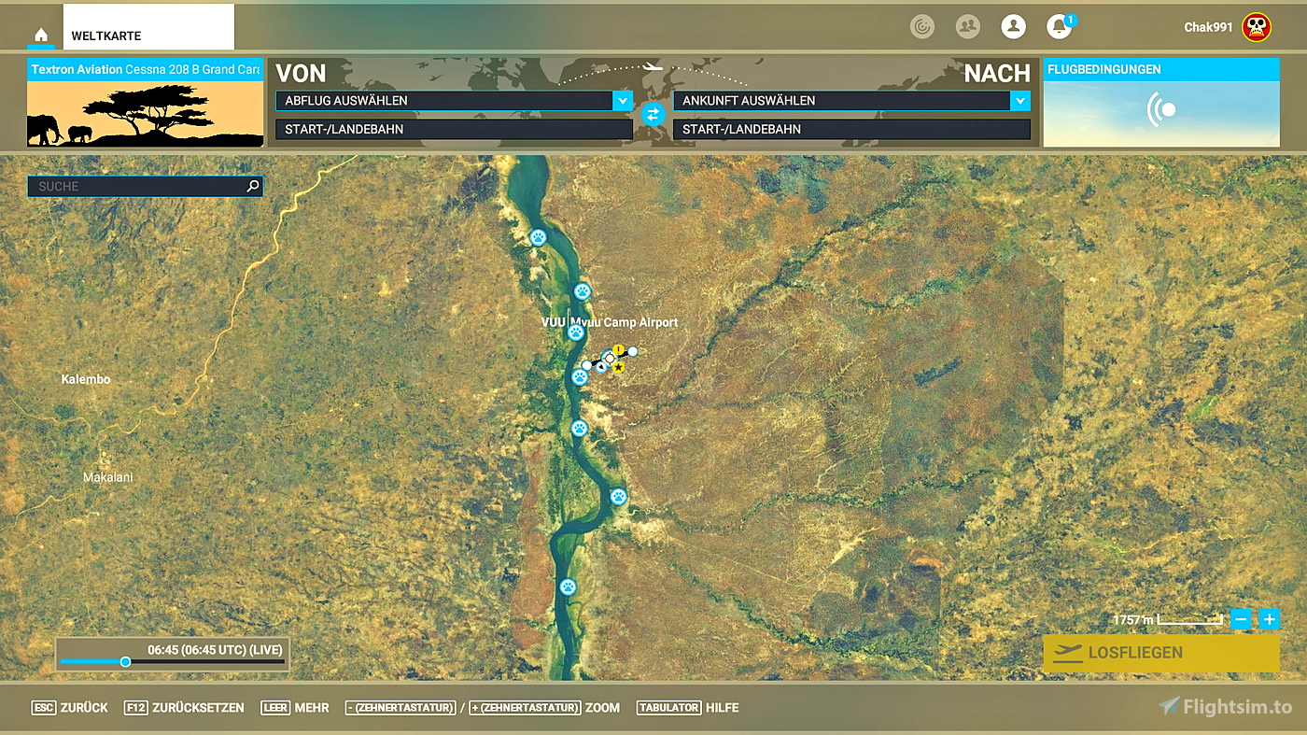Click the 06:45 (LIVE) time readout
Viewport: 1307px width, 735px height.
(215, 649)
